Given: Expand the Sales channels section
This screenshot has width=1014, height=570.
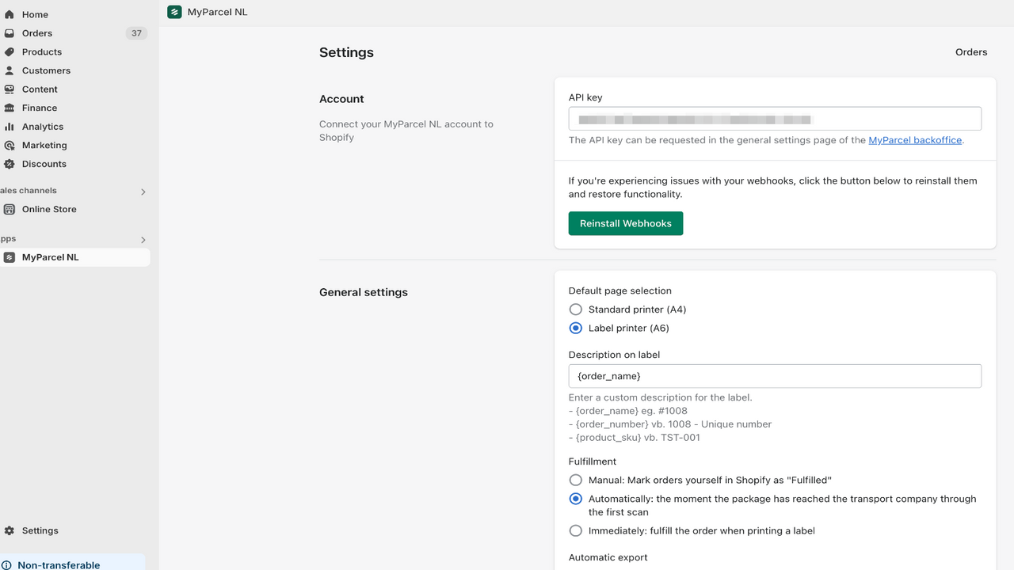Looking at the screenshot, I should pos(143,191).
